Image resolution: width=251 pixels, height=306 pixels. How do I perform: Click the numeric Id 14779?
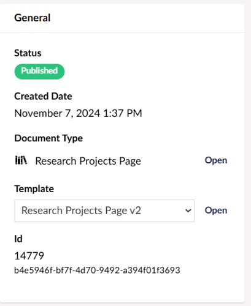29,256
